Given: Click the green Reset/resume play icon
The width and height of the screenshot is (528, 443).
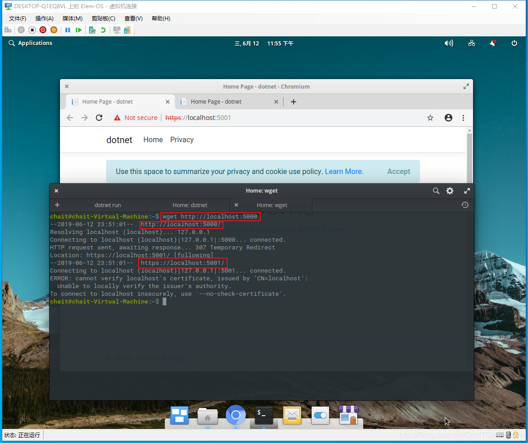Looking at the screenshot, I should point(79,30).
